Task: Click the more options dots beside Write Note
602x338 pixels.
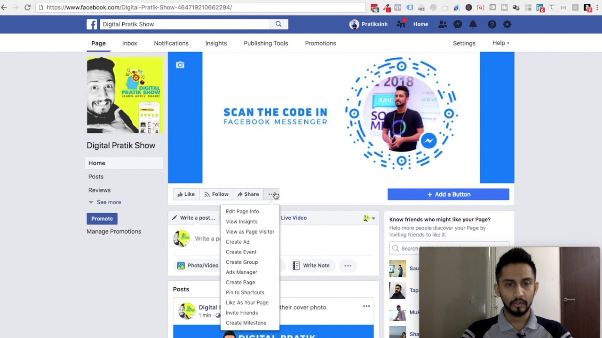Action: [348, 266]
